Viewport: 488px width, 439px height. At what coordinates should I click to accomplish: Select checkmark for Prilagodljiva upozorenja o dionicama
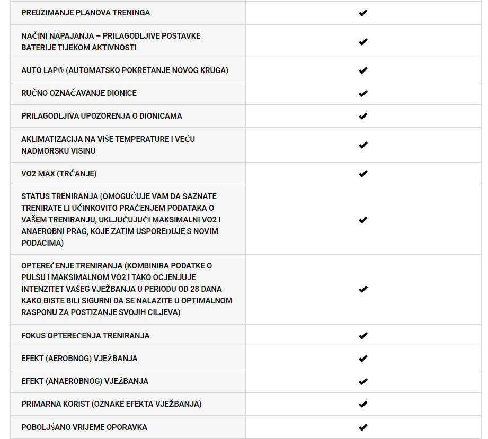[x=363, y=116]
